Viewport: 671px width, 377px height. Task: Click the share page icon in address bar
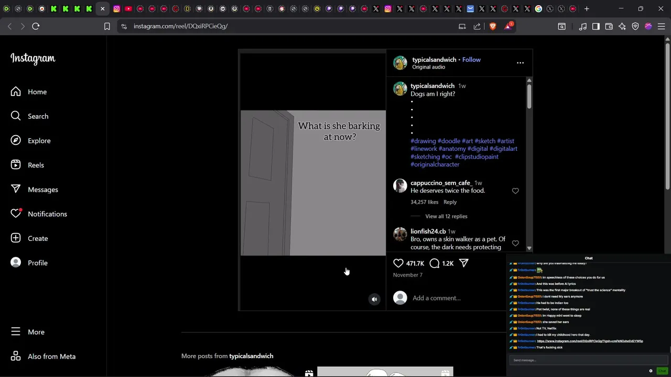[x=477, y=26]
